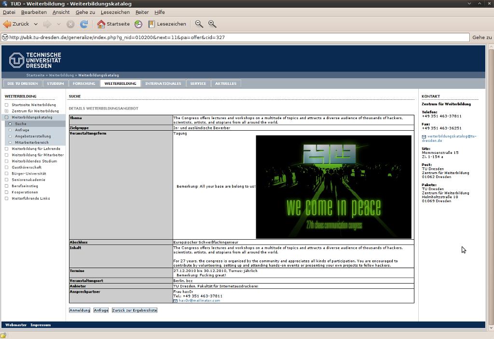Click the Anmeldung button

click(80, 311)
